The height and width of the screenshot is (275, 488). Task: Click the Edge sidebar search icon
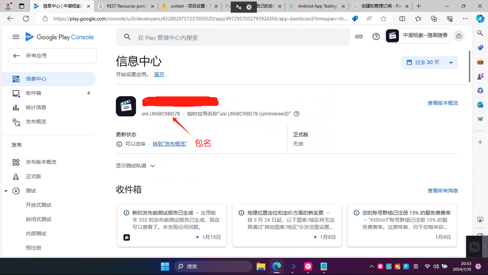pyautogui.click(x=480, y=33)
